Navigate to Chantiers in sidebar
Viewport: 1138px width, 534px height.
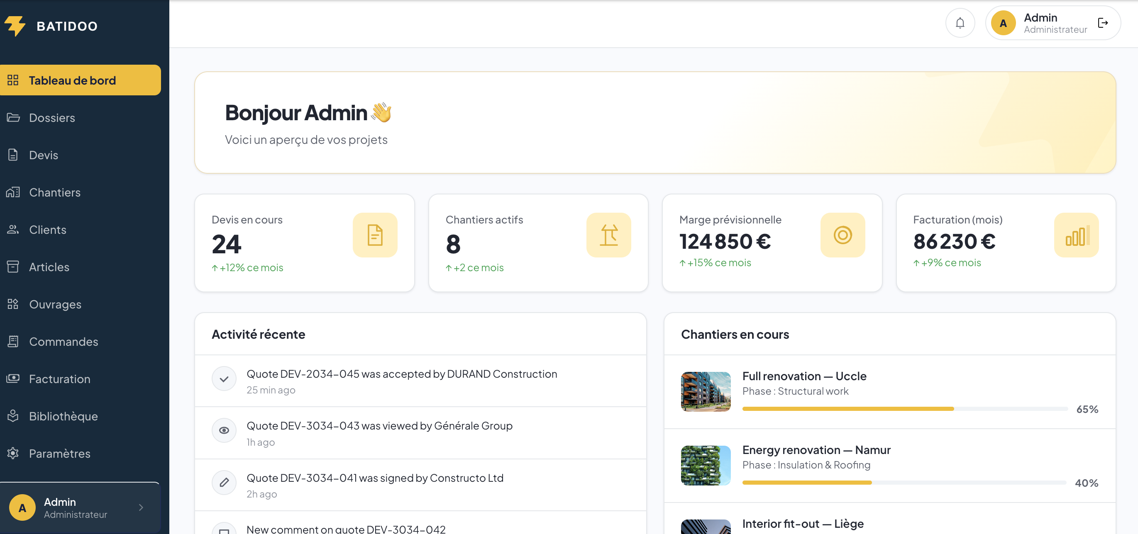(81, 192)
